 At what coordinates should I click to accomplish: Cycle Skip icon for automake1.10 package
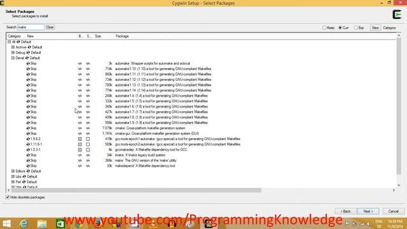pos(28,69)
